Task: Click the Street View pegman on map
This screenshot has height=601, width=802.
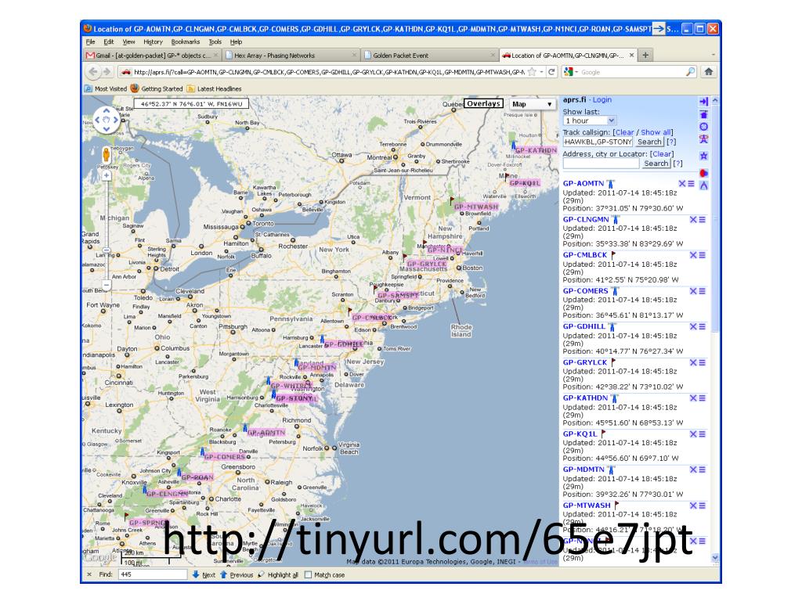Action: [x=106, y=154]
